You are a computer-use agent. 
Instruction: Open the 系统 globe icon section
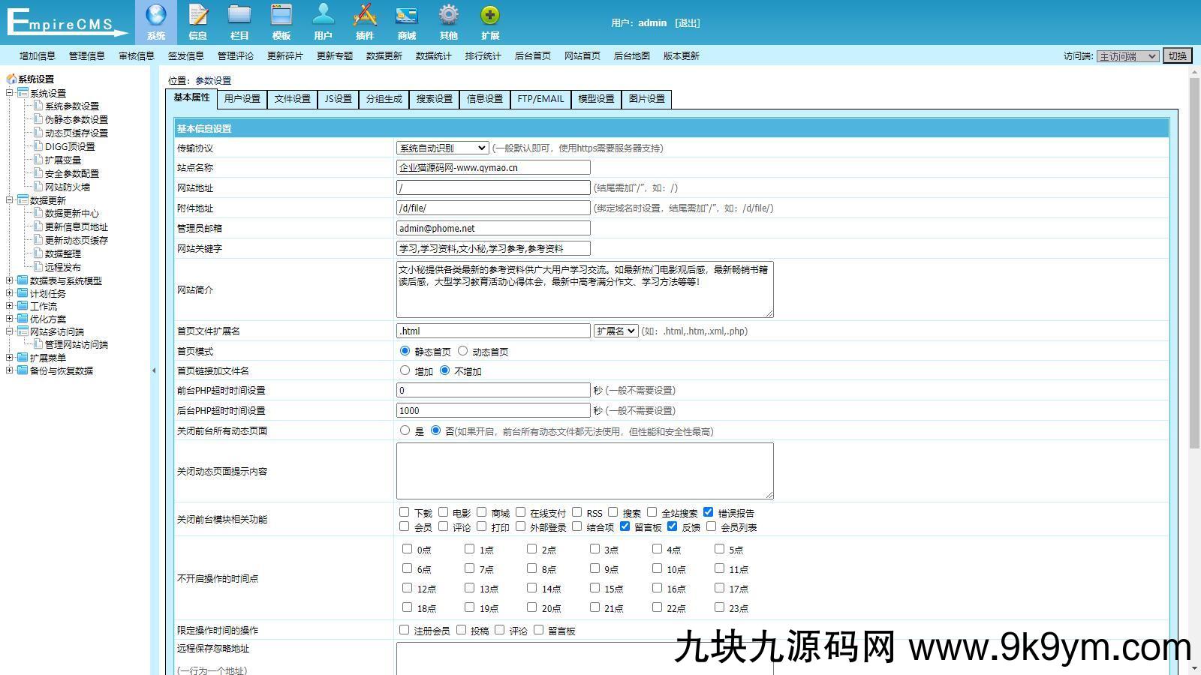pyautogui.click(x=156, y=16)
